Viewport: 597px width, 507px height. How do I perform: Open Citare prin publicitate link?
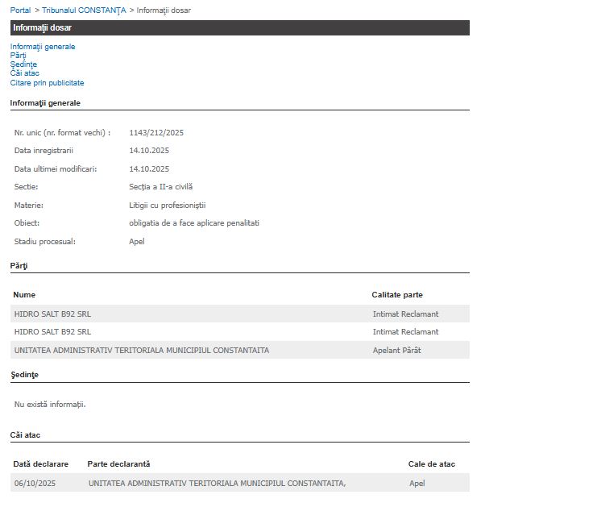coord(47,83)
